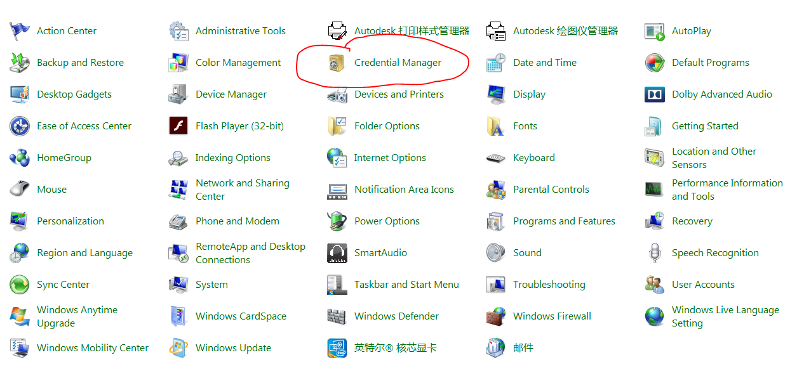The image size is (797, 369).
Task: Open the Backup and Restore link
Action: (80, 63)
